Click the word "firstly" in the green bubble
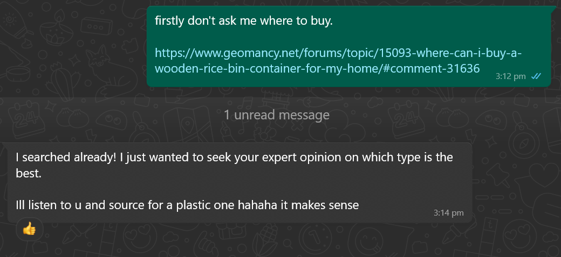 coord(172,22)
